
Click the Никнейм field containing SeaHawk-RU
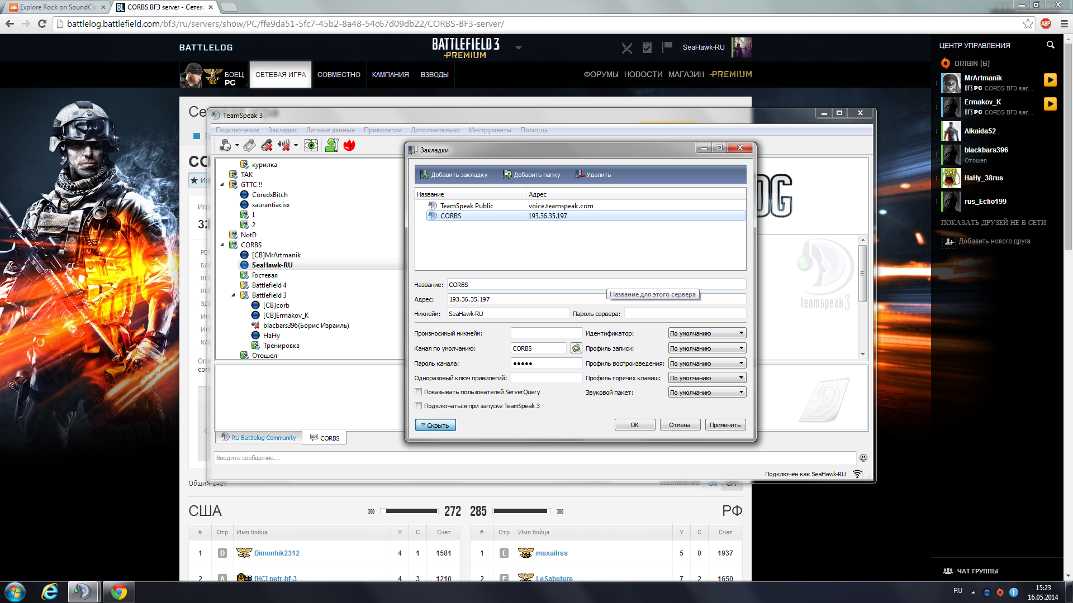coord(508,314)
